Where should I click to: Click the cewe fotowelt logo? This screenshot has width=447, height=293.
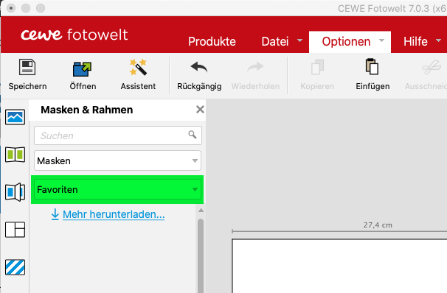(x=74, y=35)
